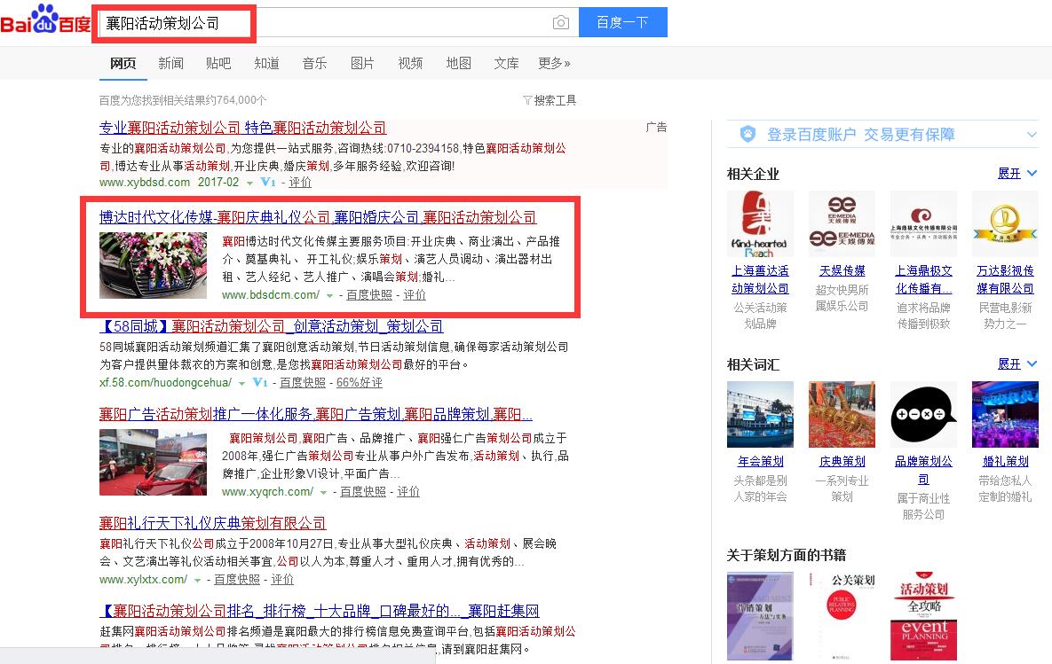This screenshot has width=1052, height=664.
Task: Click V1 credit badge for xf.58.com result
Action: pos(259,383)
